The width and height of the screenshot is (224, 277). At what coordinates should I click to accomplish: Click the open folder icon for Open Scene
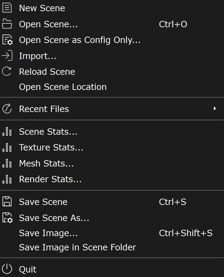pyautogui.click(x=7, y=24)
